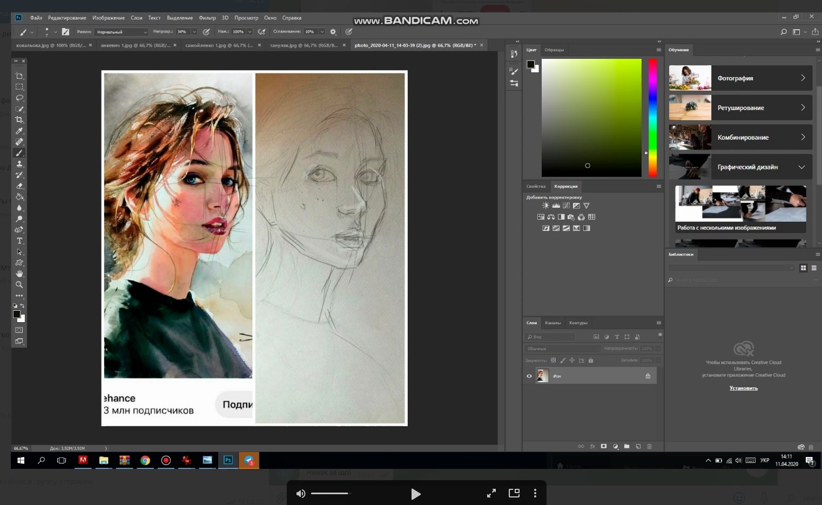Screen dimensions: 822x505
Task: Switch to the Каналы tab
Action: tap(553, 323)
